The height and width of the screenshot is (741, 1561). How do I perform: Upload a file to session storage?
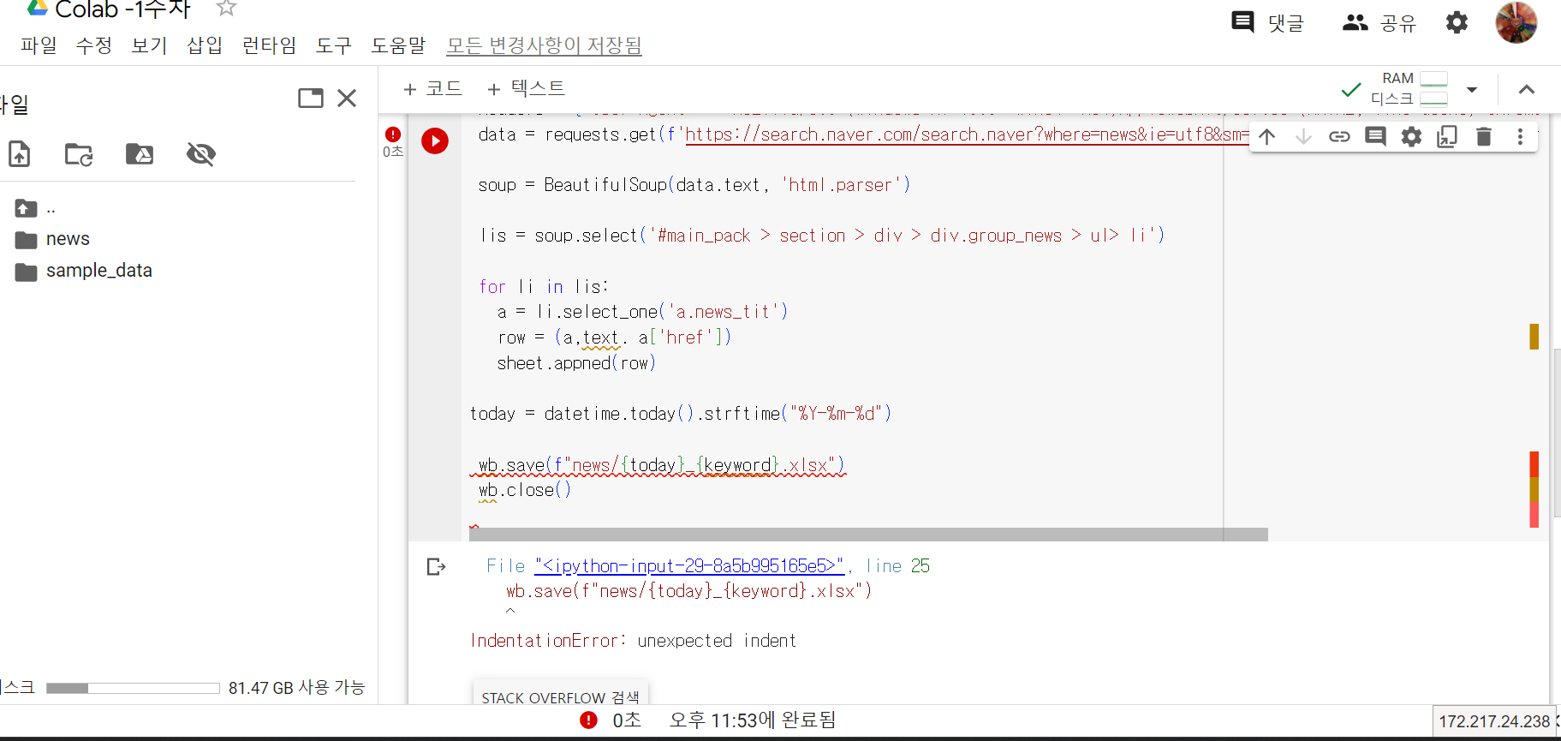pyautogui.click(x=20, y=154)
